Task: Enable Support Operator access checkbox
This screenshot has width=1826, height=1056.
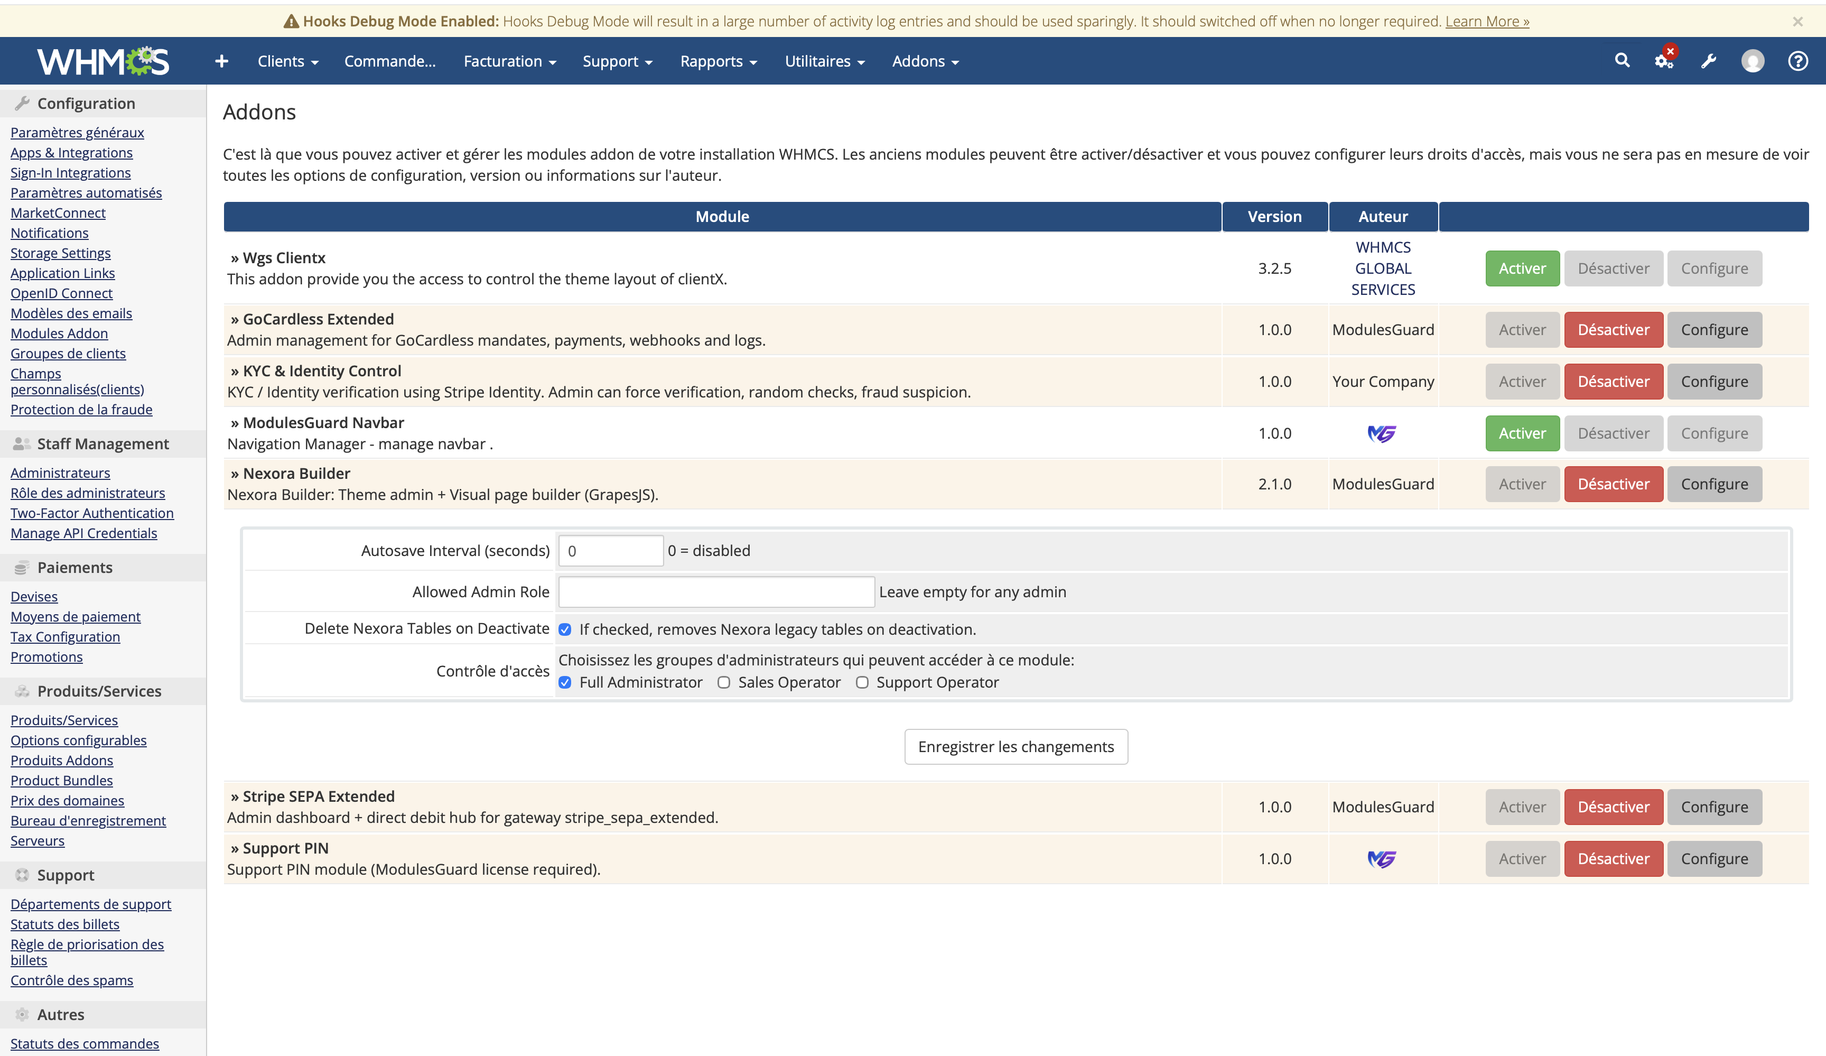Action: tap(862, 683)
